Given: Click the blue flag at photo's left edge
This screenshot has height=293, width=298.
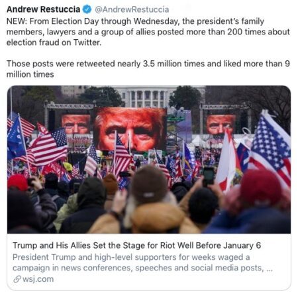Looking at the screenshot, I should coord(16,139).
